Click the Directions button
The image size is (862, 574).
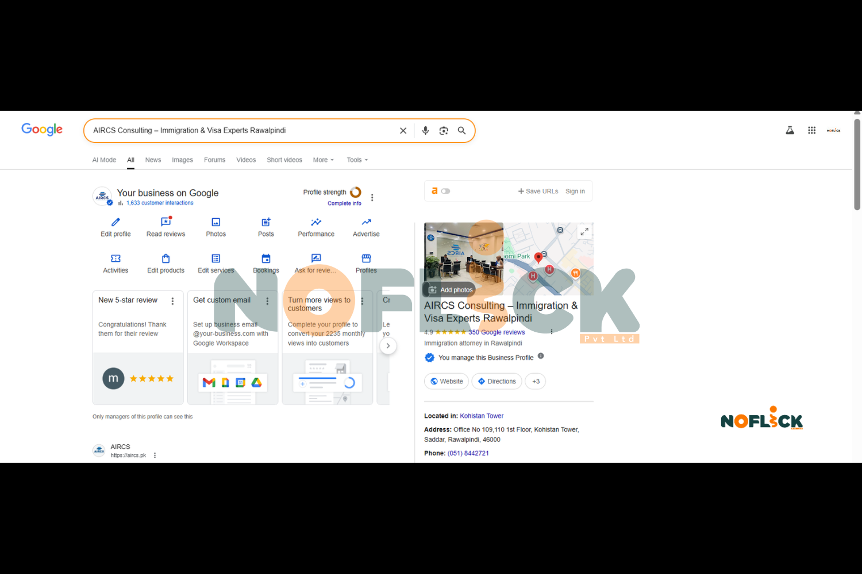click(x=497, y=381)
